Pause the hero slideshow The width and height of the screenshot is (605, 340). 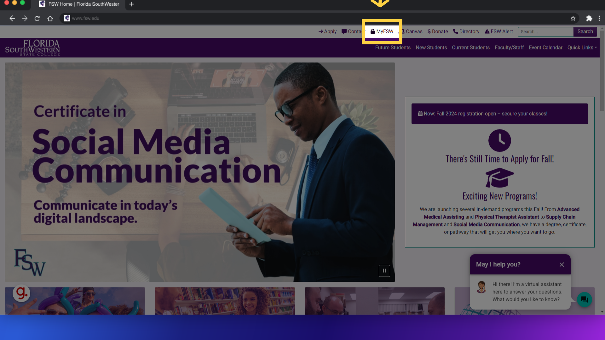(384, 271)
